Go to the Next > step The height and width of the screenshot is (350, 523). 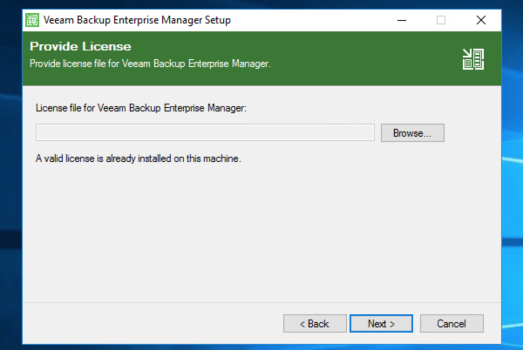(381, 323)
